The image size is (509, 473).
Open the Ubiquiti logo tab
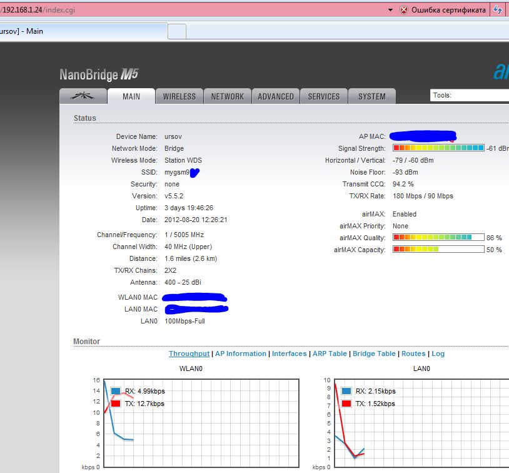coord(83,96)
